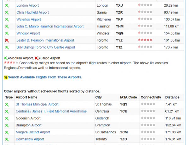The width and height of the screenshot is (189, 145).
Task: Click the yellow plane icon beside Search Flights
Action: click(x=6, y=77)
